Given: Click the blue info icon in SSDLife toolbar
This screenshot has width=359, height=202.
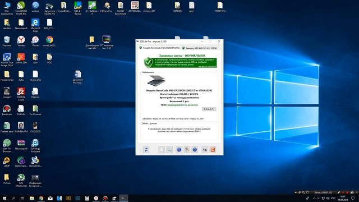Looking at the screenshot, I should click(179, 150).
